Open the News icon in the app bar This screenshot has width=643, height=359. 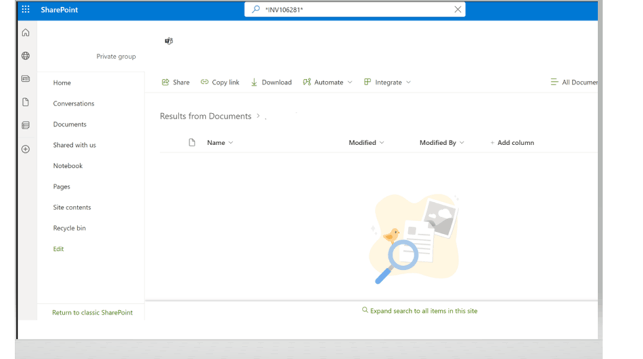coord(26,79)
